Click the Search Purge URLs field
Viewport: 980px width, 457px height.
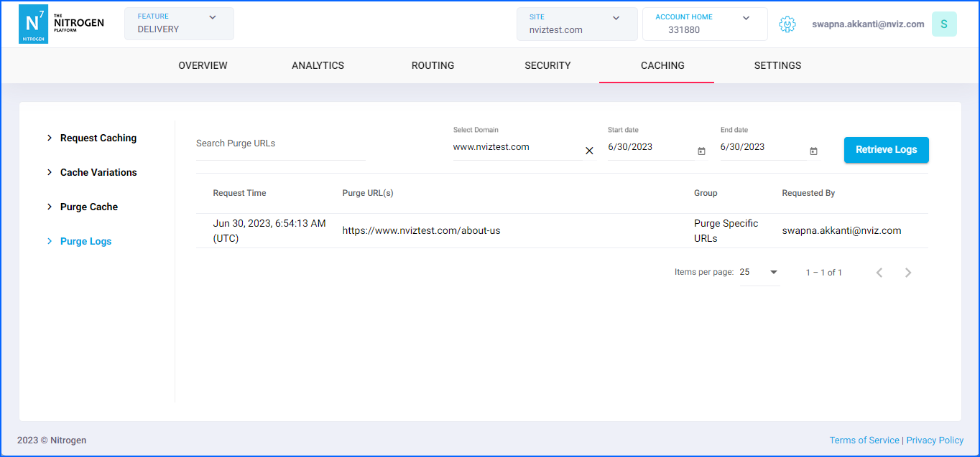pyautogui.click(x=280, y=143)
